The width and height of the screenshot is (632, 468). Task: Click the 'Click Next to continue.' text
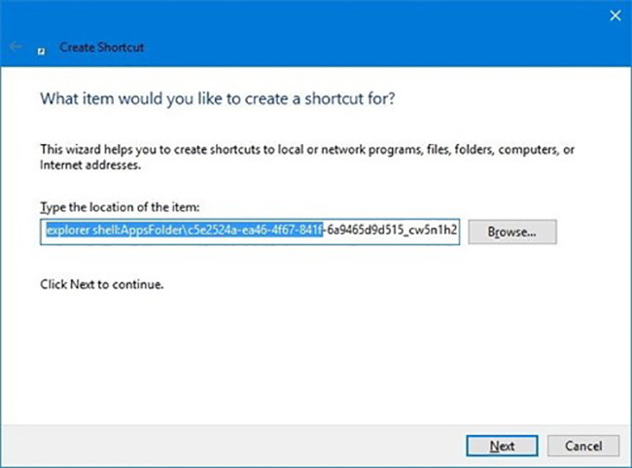[x=101, y=285]
